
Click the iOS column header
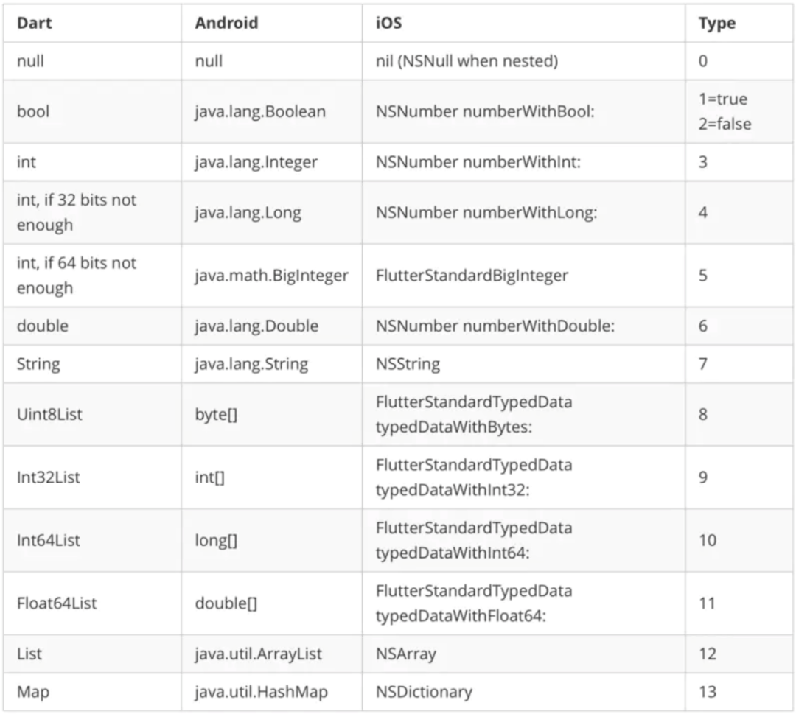(389, 23)
